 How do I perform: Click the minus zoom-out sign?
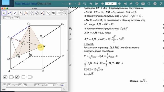coord(62,4)
